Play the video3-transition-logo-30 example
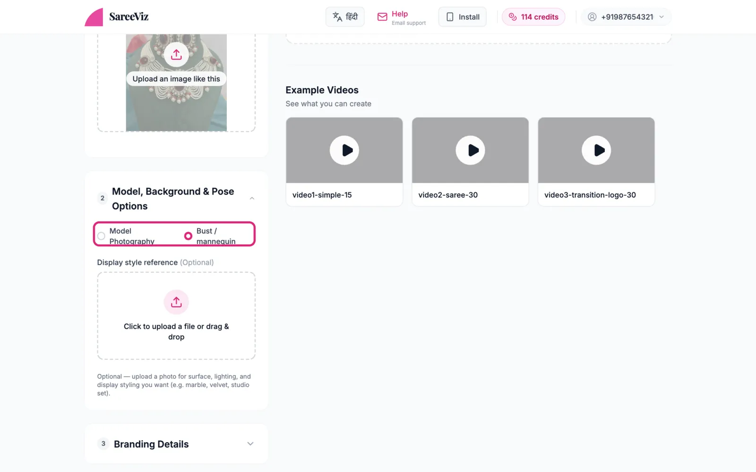This screenshot has height=472, width=756. 596,150
